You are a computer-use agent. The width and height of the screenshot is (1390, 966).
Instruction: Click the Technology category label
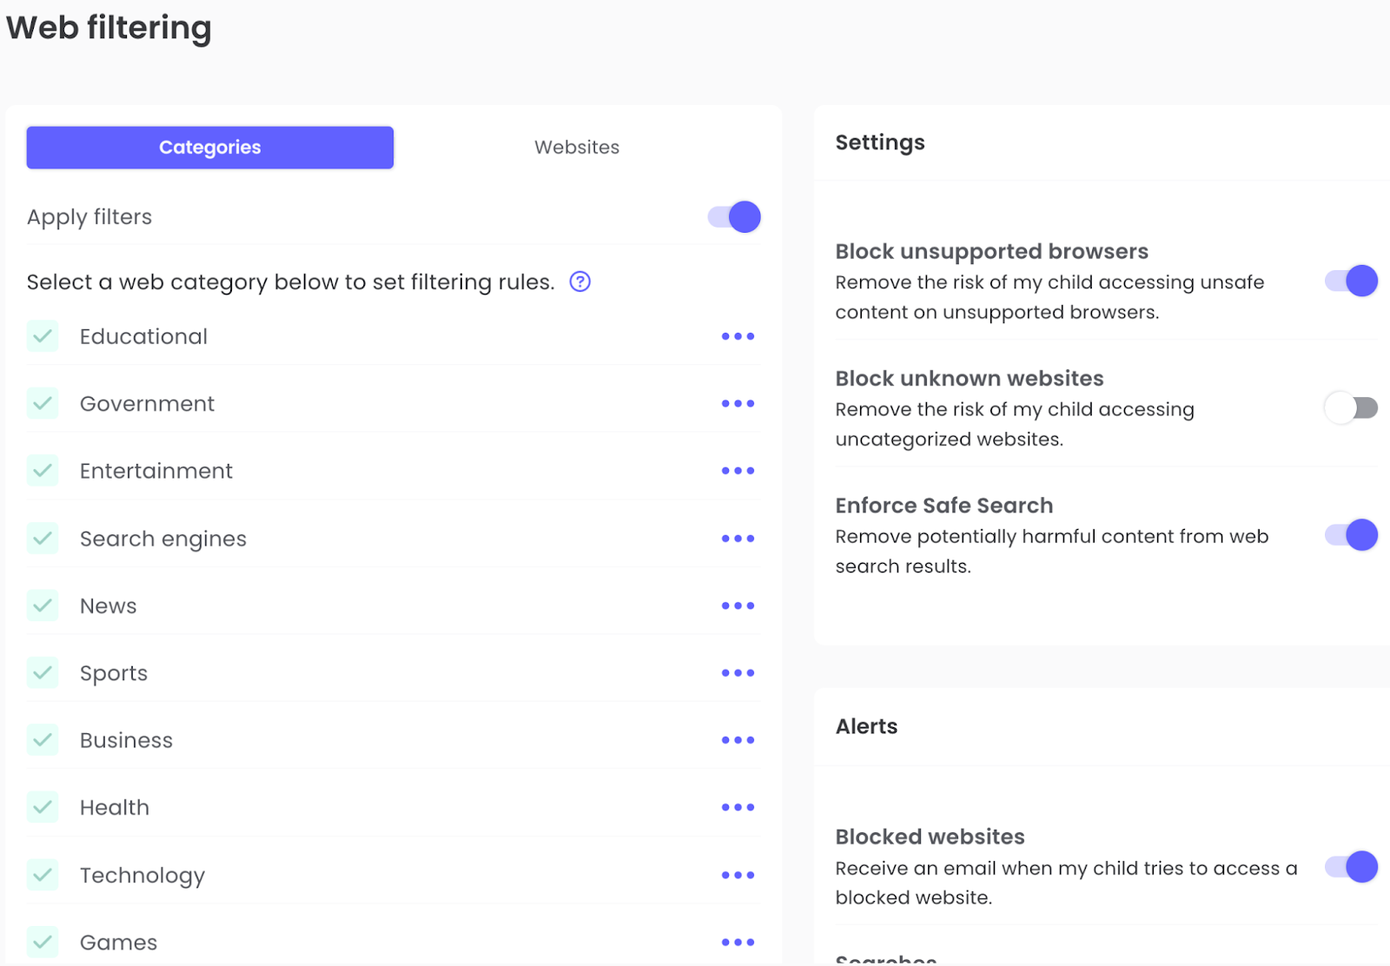pyautogui.click(x=142, y=876)
